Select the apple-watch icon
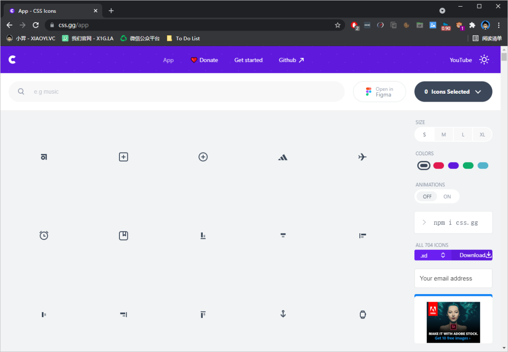The height and width of the screenshot is (352, 508). 363,314
